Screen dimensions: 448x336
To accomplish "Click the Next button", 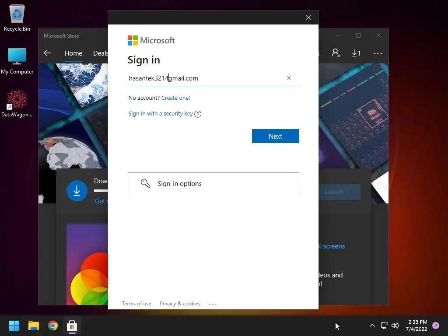I will click(276, 136).
